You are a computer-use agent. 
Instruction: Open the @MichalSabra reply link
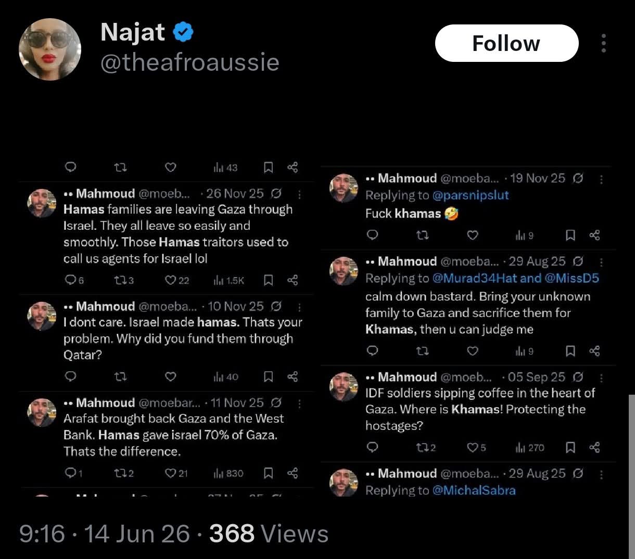pos(474,490)
